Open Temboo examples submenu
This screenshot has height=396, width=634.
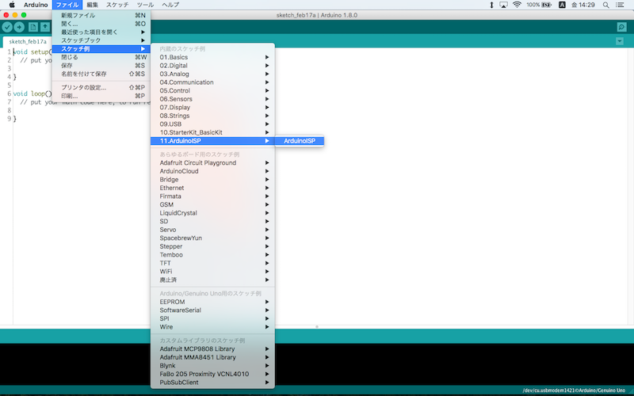(212, 254)
